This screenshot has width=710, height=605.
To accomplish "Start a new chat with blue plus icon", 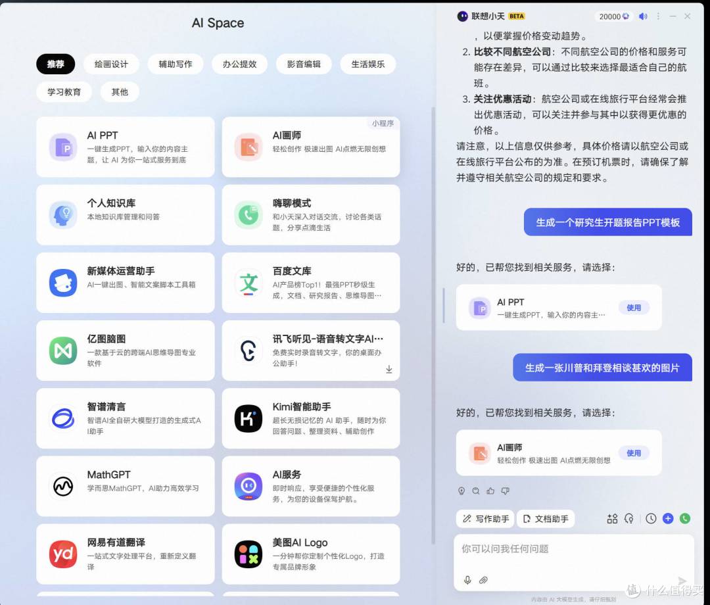I will (668, 518).
